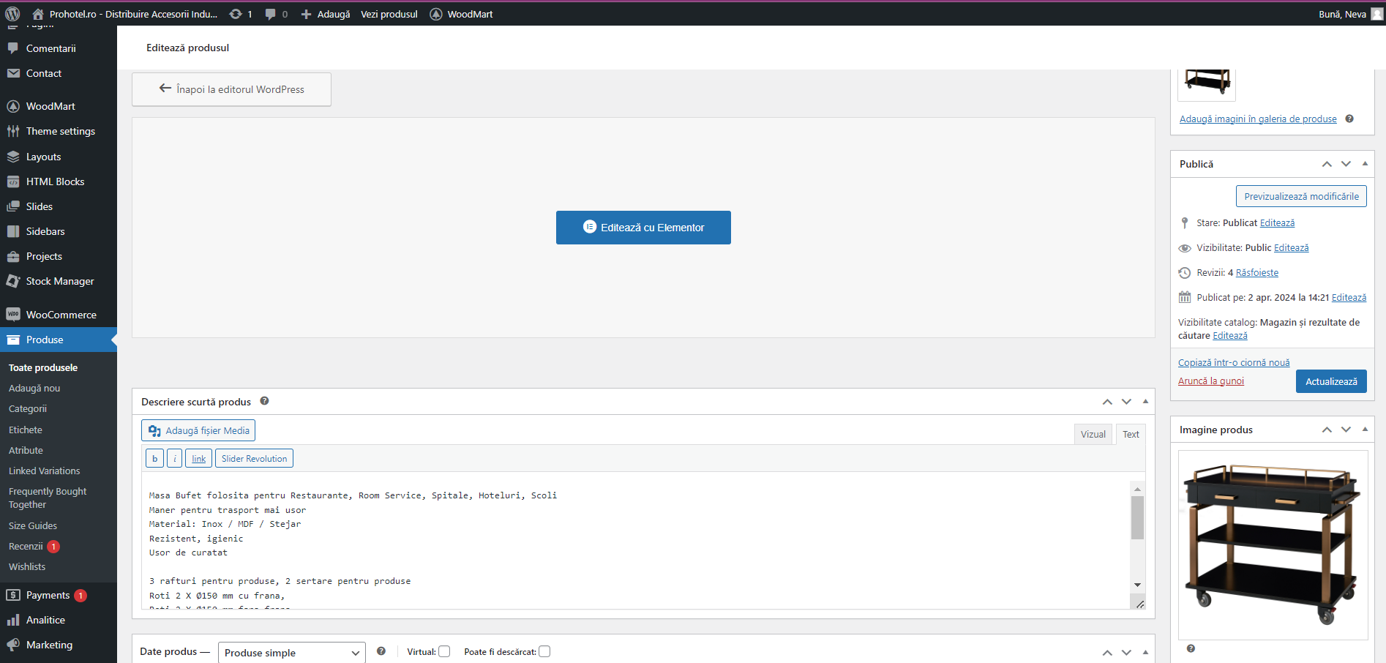Click help icon beside the gallery link
The width and height of the screenshot is (1386, 663).
point(1349,119)
